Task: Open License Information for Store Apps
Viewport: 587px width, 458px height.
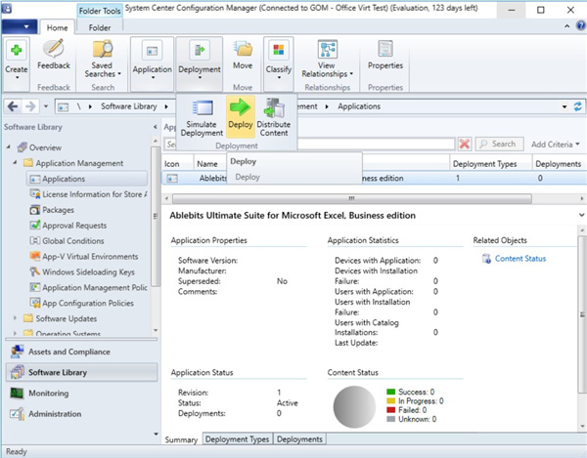Action: tap(88, 194)
